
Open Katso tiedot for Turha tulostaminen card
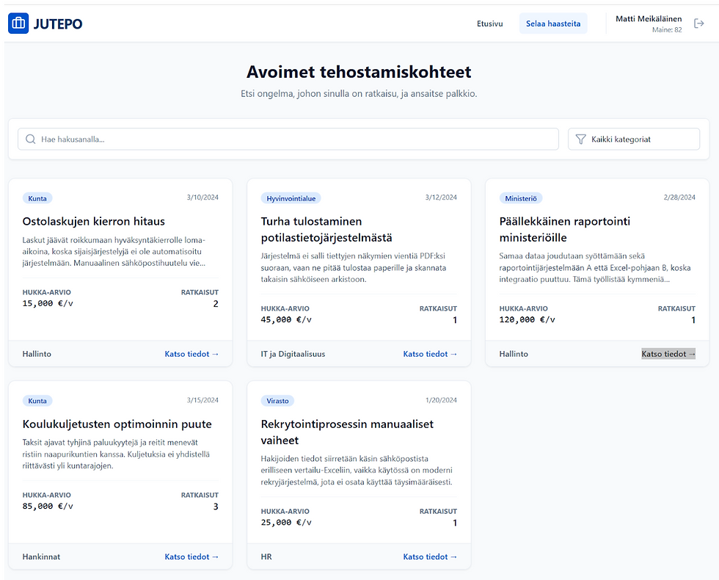coord(430,354)
